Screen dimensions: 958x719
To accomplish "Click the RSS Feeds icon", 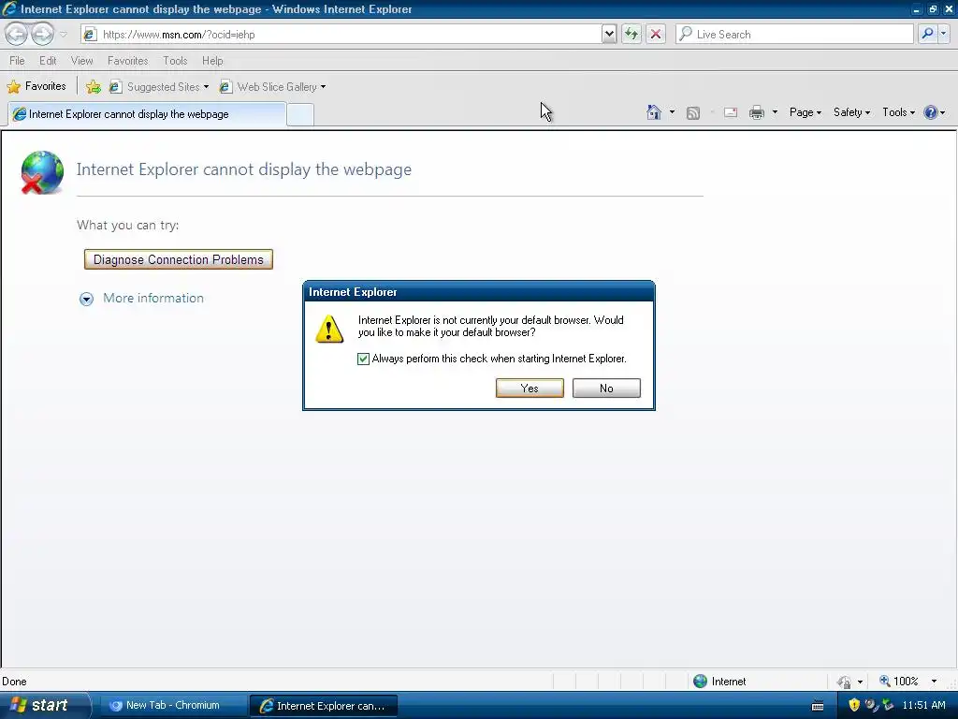I will click(x=693, y=112).
